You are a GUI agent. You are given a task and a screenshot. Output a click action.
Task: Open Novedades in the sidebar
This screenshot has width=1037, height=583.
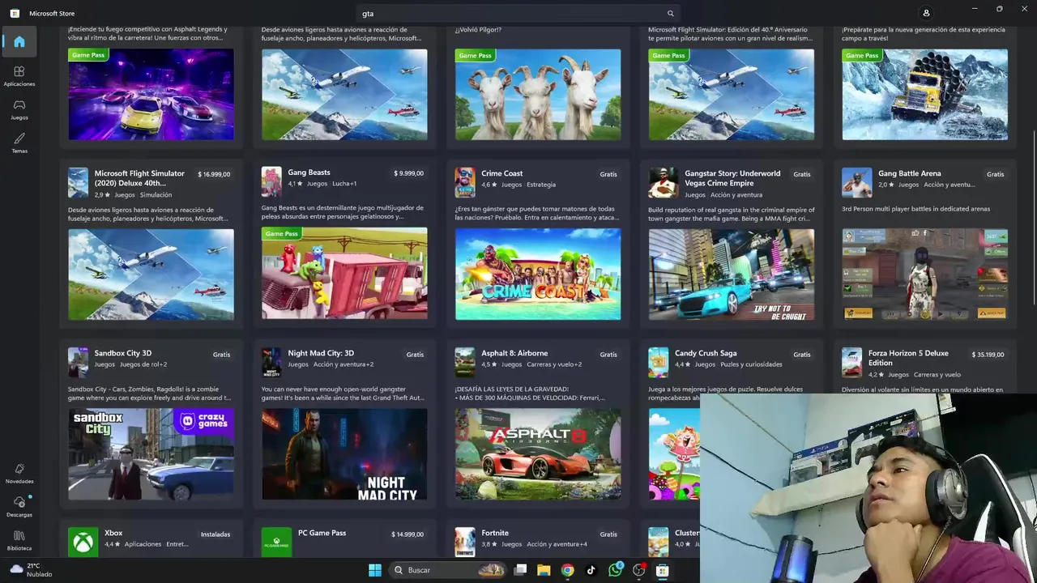click(19, 474)
